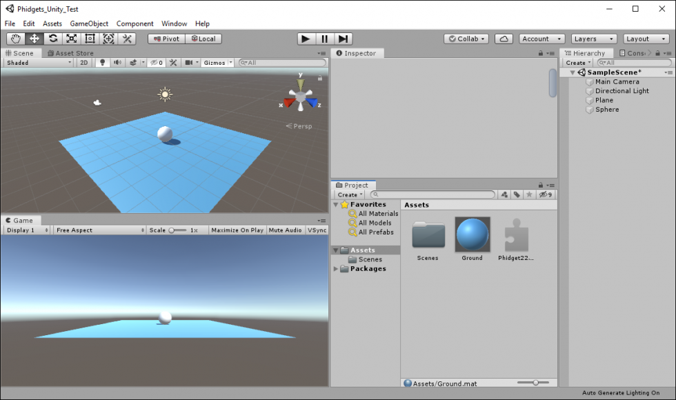Viewport: 676px width, 400px height.
Task: Open the GameObject menu
Action: 89,23
